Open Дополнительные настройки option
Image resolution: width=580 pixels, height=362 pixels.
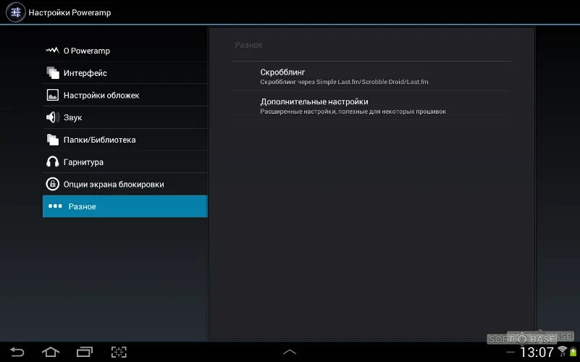371,106
